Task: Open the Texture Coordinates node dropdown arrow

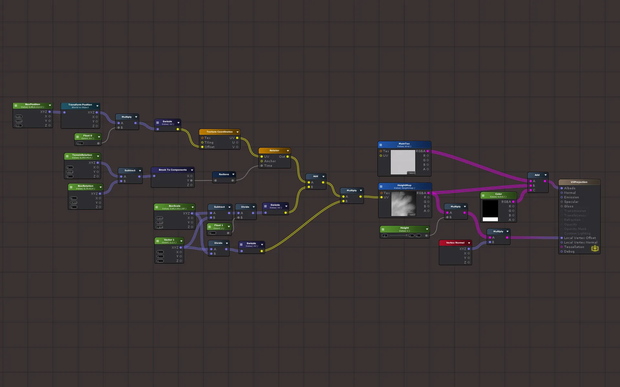Action: click(238, 132)
